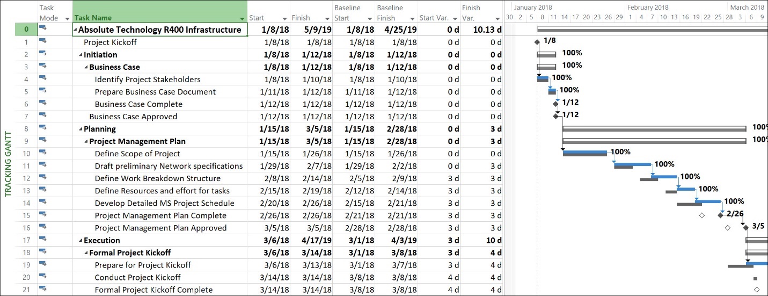Click the 2/7/18 finish date cell
768x296 pixels.
point(311,166)
